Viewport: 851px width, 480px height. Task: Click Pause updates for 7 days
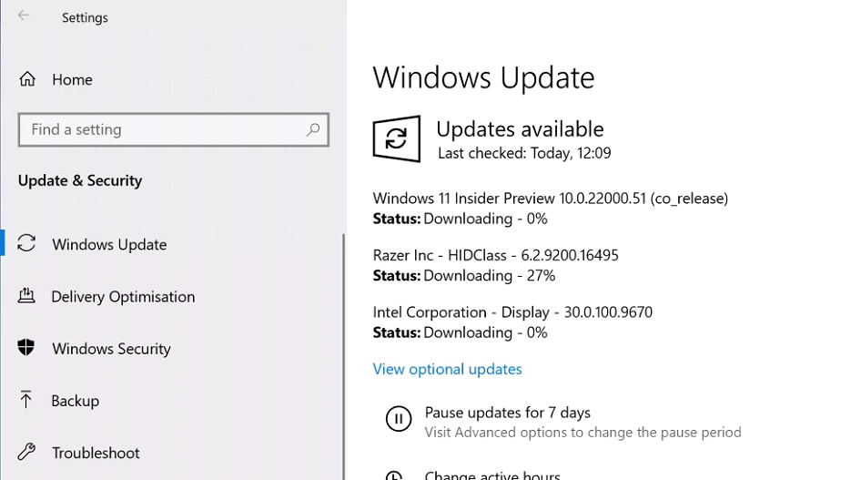point(508,413)
